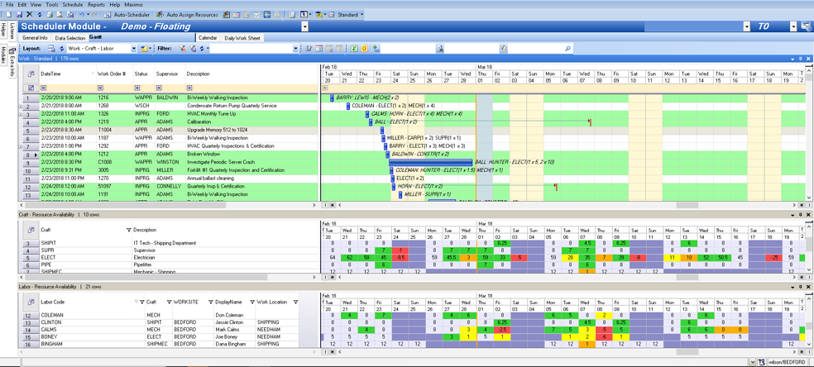Click the red funnel clear-filter icon
Viewport: 814px width, 367px height.
[182, 48]
